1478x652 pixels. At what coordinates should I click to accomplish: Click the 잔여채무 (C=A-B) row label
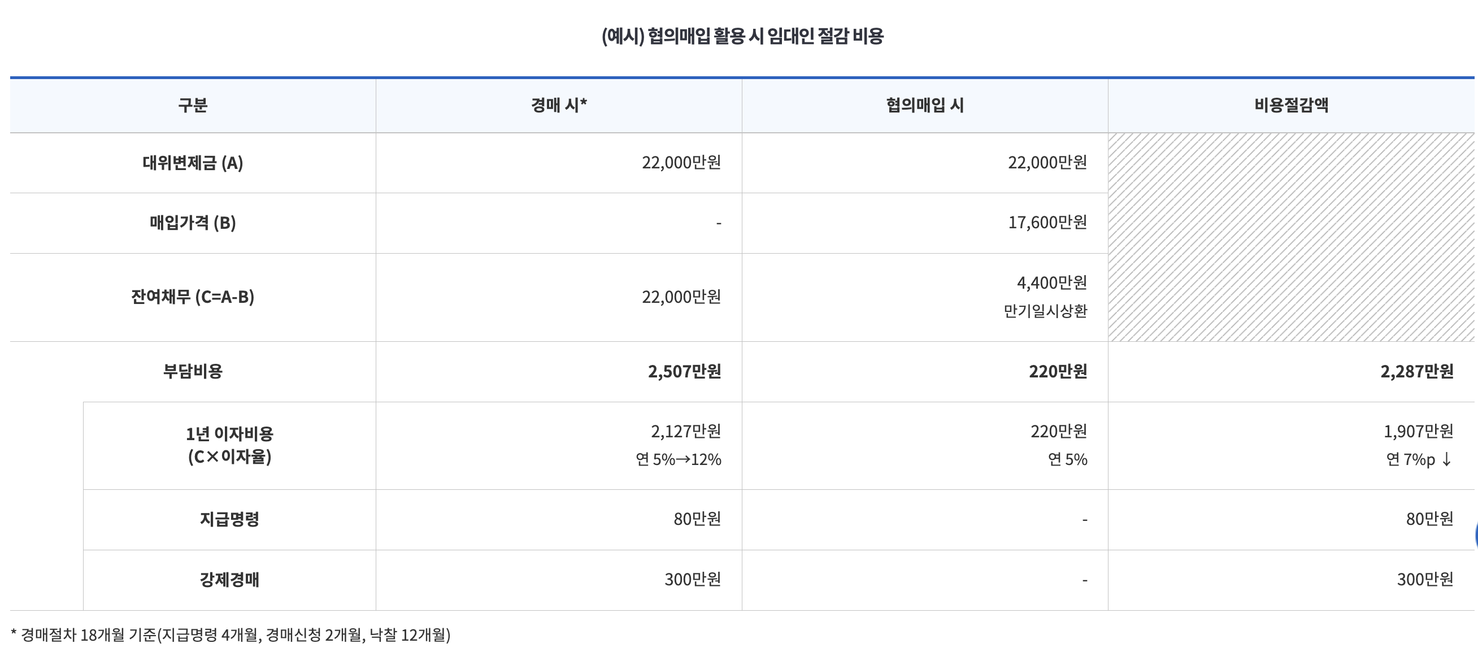coord(193,297)
